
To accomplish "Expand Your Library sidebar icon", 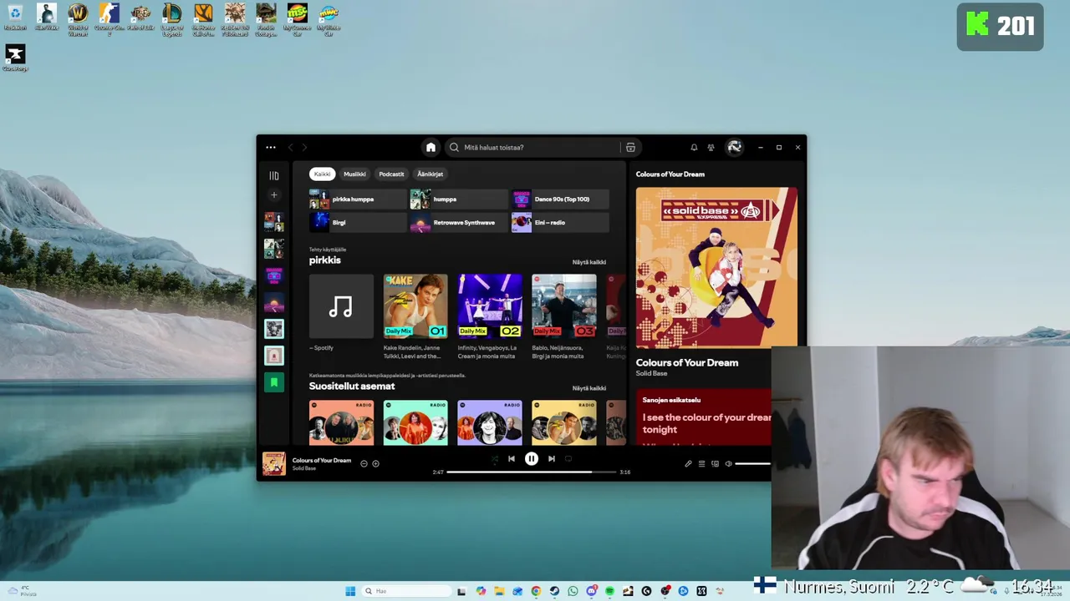I will click(273, 175).
